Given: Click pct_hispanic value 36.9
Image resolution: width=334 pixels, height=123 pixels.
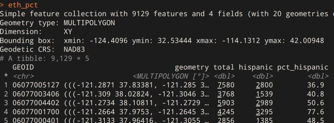Looking at the screenshot, I should coord(315,85).
